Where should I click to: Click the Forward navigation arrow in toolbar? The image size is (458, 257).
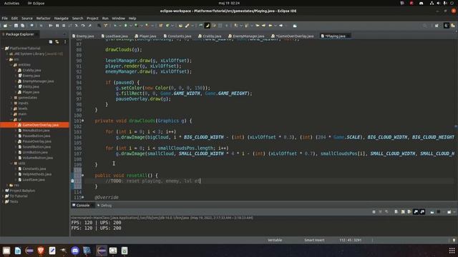(x=281, y=26)
